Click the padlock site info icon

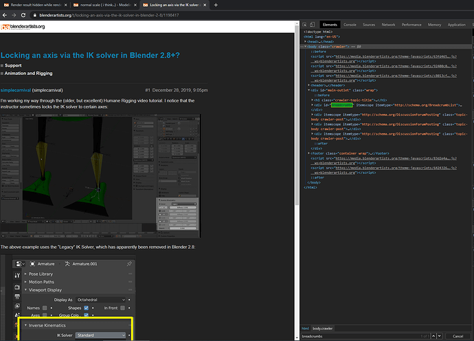pos(34,15)
